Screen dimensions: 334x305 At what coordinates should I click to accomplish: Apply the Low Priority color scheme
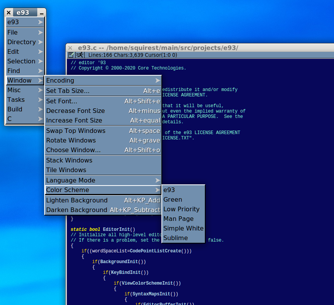pyautogui.click(x=183, y=209)
